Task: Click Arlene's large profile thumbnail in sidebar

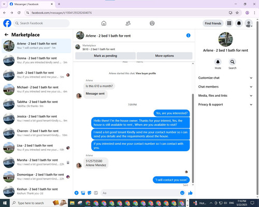Action: (x=225, y=39)
